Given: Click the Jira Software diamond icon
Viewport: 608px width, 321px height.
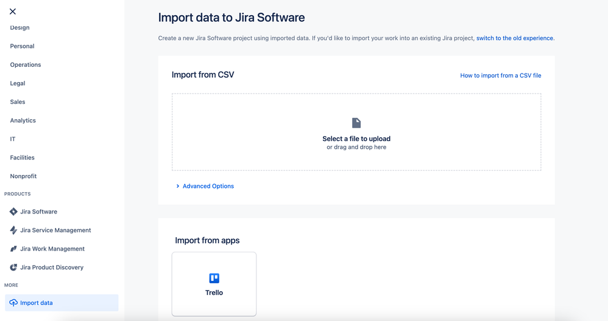Looking at the screenshot, I should pyautogui.click(x=13, y=212).
